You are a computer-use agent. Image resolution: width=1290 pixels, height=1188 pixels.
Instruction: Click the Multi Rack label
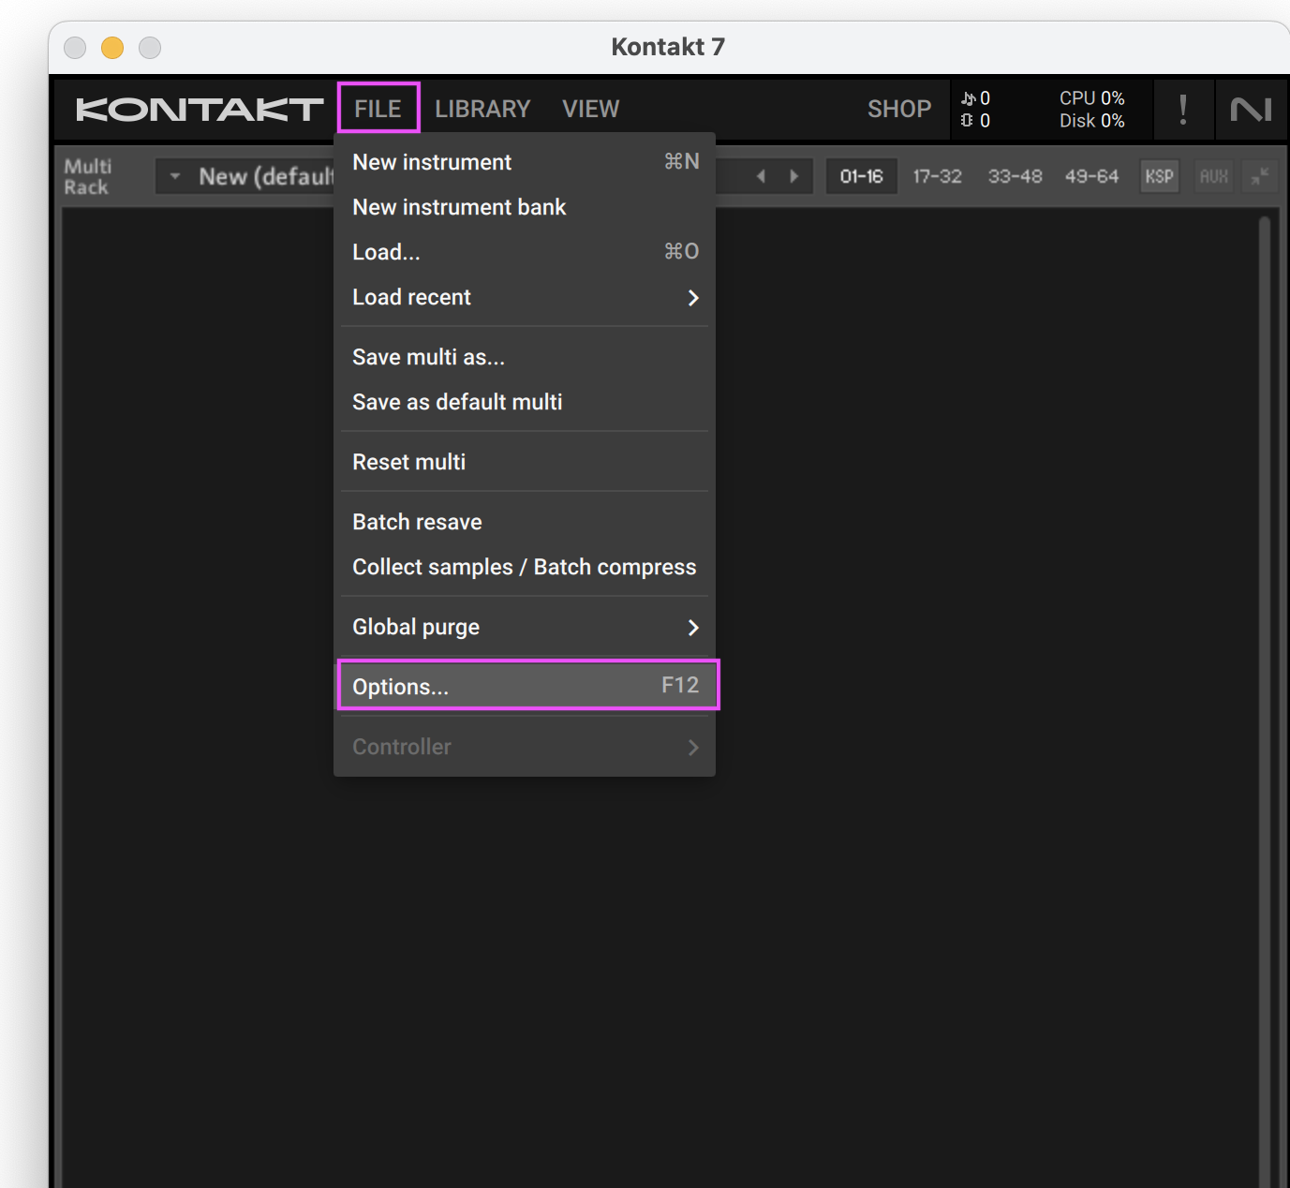(x=87, y=176)
